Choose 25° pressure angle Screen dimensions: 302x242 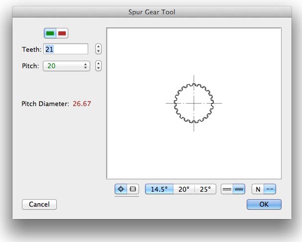pos(205,189)
